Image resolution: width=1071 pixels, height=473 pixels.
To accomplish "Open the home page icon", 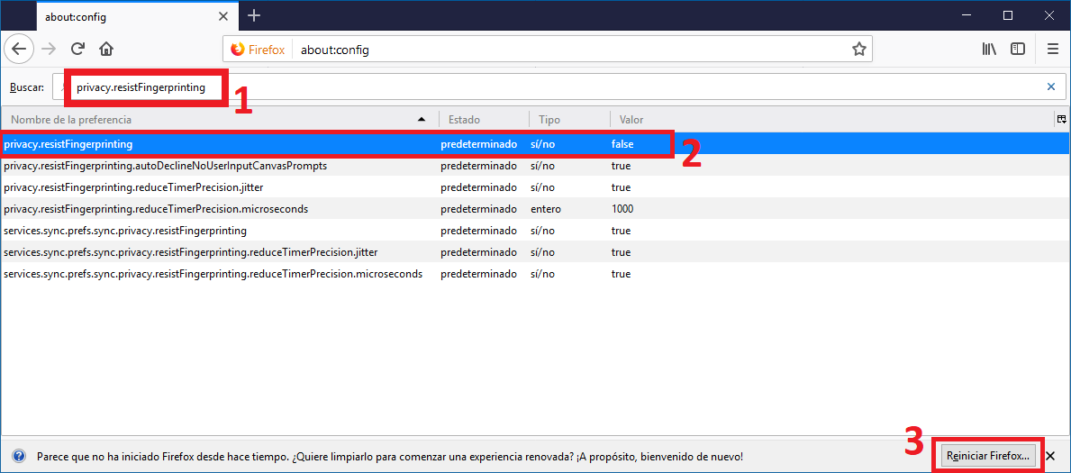I will pos(106,50).
